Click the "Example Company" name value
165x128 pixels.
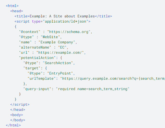coord(58,42)
